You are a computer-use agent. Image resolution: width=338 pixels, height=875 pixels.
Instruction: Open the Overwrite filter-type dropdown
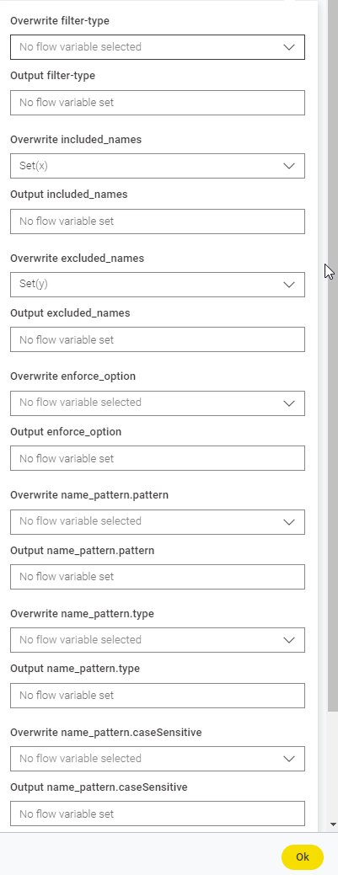pyautogui.click(x=158, y=47)
